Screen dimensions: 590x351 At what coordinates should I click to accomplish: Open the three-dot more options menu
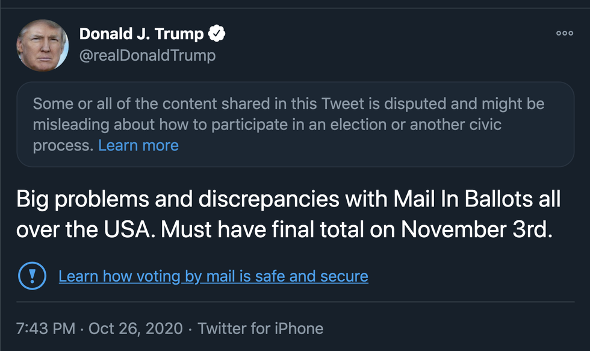pyautogui.click(x=564, y=34)
